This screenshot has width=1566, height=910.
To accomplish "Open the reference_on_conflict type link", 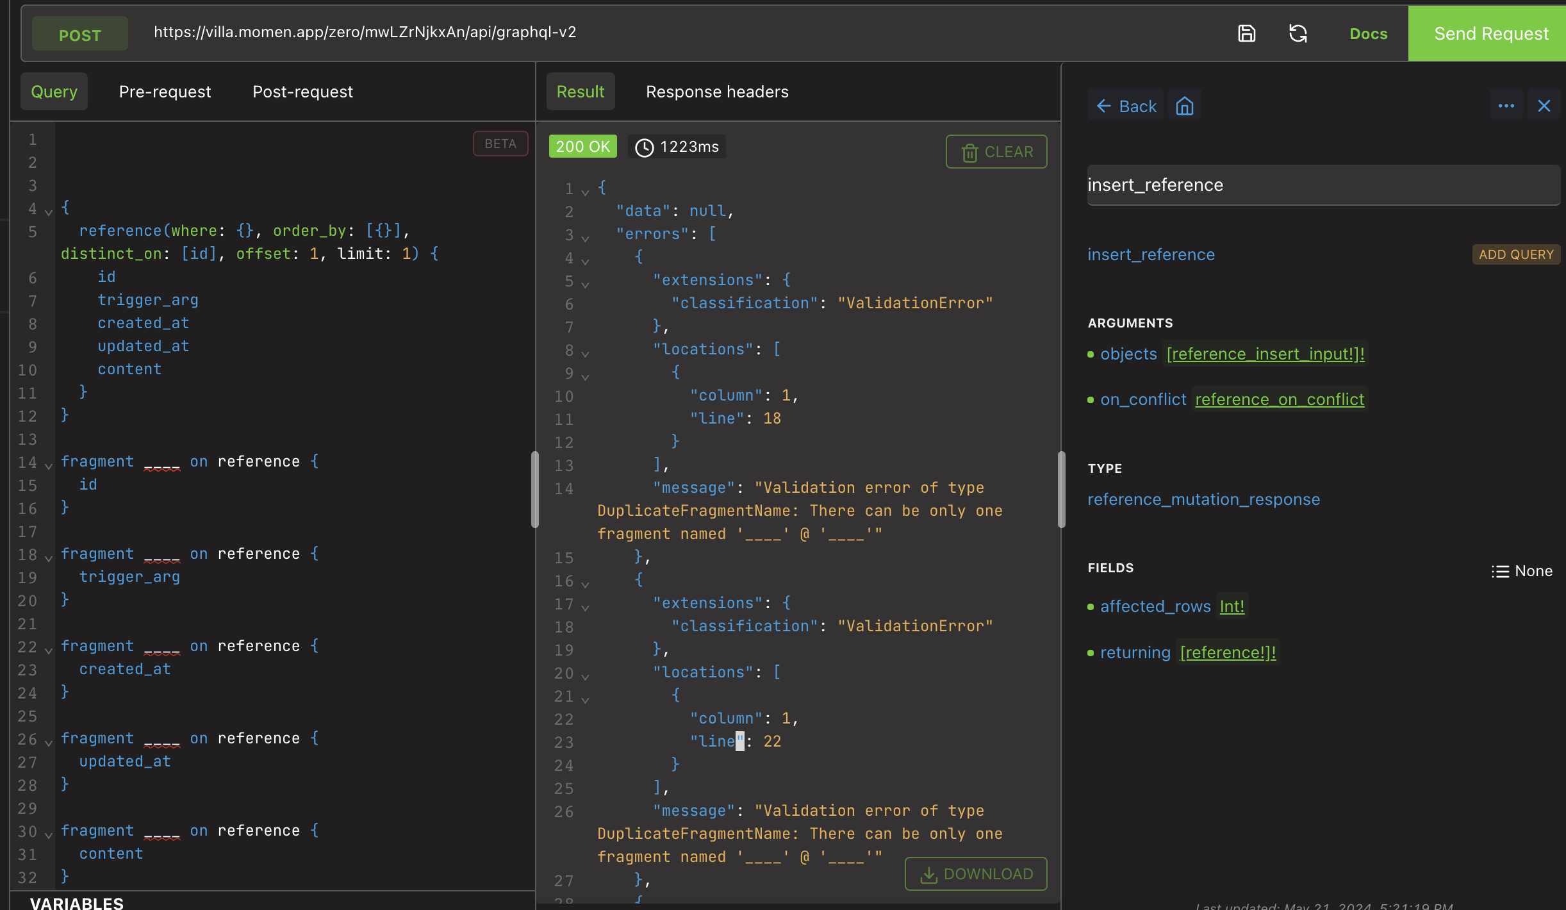I will pos(1280,399).
